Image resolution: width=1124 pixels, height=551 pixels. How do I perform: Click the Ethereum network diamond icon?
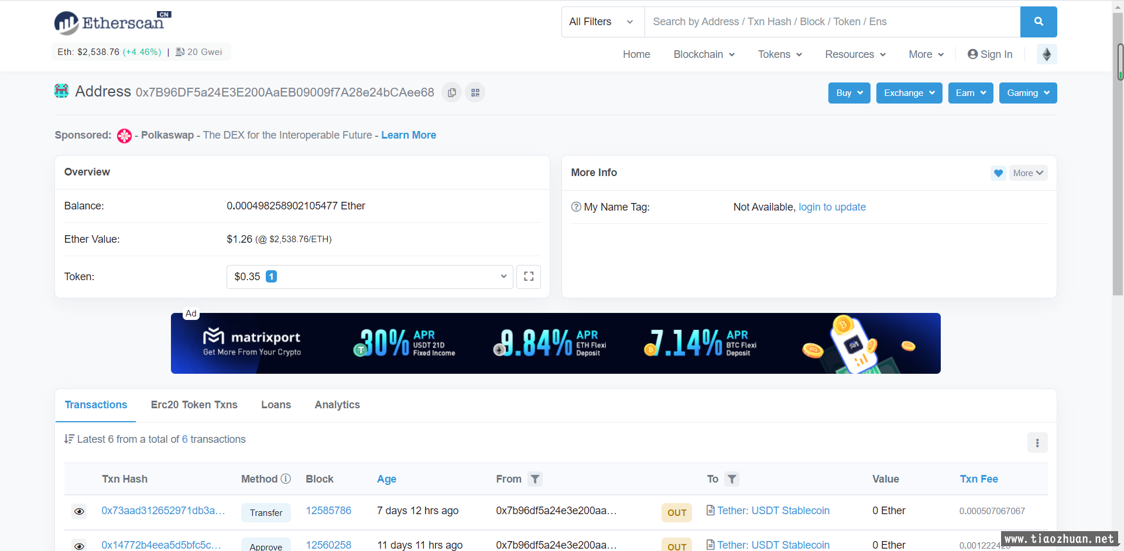(1047, 54)
